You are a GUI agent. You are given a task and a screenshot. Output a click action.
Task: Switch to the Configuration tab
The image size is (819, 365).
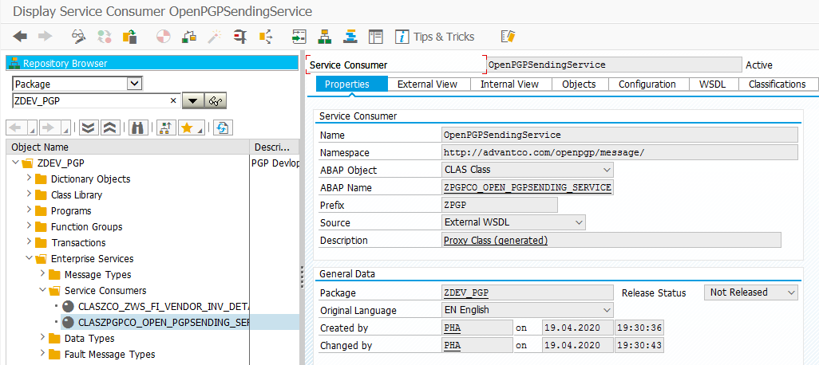click(x=647, y=84)
